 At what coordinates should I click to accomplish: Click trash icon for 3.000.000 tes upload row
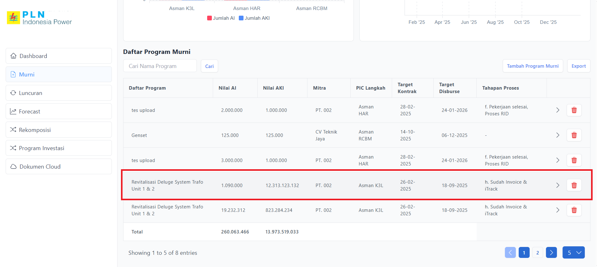pyautogui.click(x=574, y=160)
